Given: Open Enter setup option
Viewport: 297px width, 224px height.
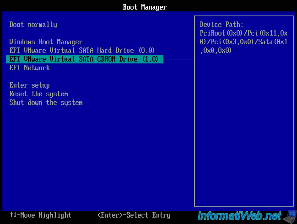Looking at the screenshot, I should tap(29, 85).
